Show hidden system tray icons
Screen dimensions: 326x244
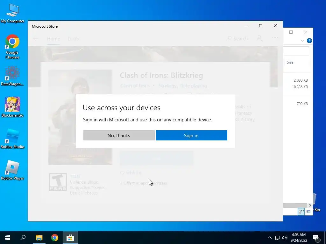269,238
